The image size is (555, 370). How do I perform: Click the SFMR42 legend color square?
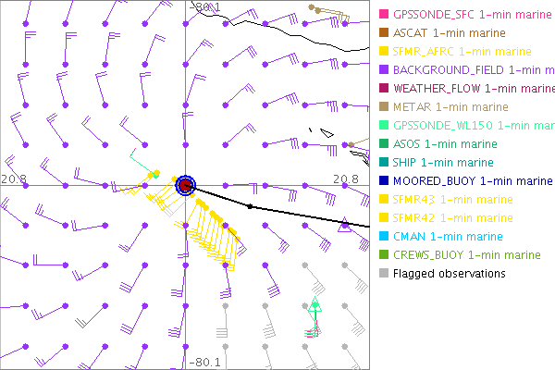[x=384, y=218]
